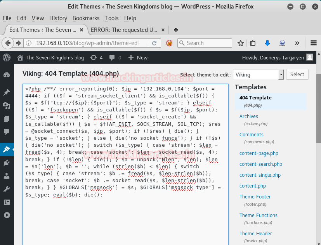Viewport: 321px width, 245px height.
Task: Open the Comments sidebar icon
Action: point(7,132)
